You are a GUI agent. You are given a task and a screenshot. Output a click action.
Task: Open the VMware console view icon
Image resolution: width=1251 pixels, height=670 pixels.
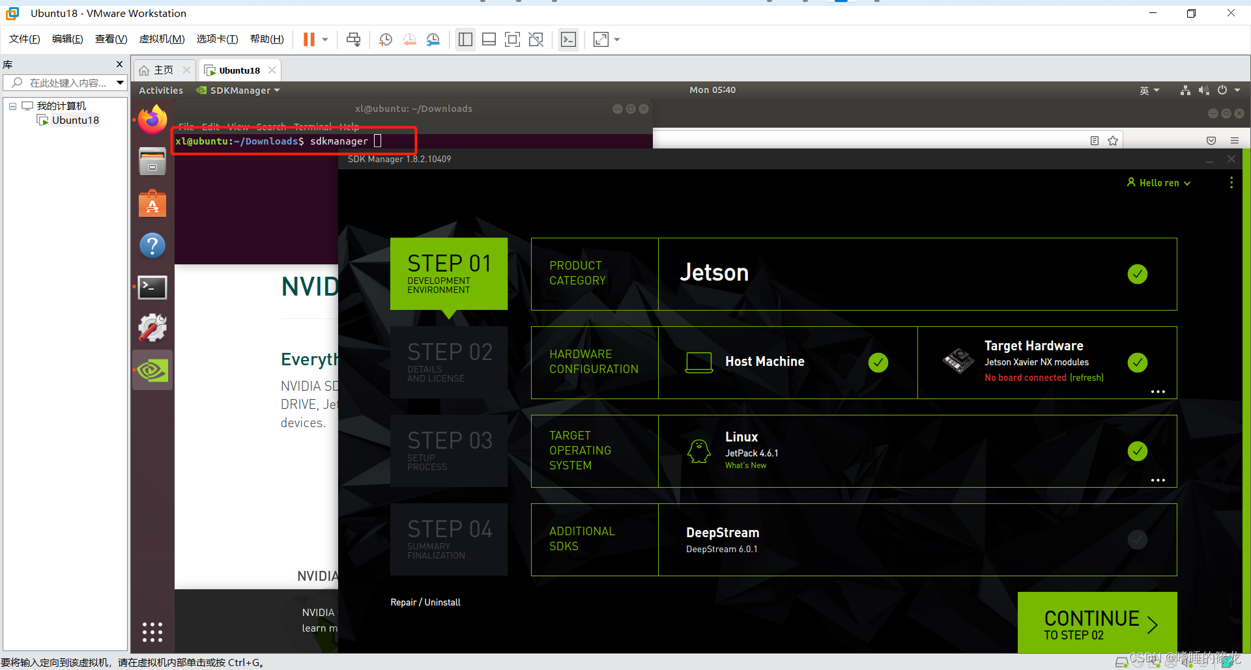(568, 40)
